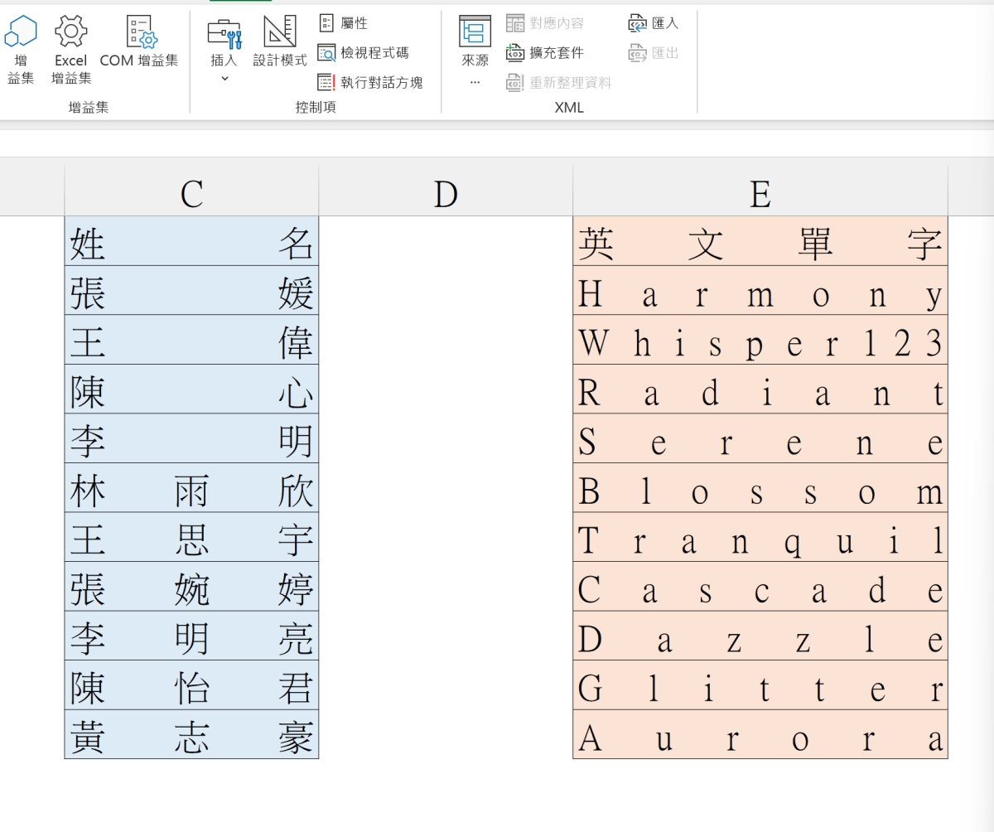This screenshot has height=832, width=994.
Task: Click 執行對話方塊 run dialog
Action: pyautogui.click(x=370, y=82)
